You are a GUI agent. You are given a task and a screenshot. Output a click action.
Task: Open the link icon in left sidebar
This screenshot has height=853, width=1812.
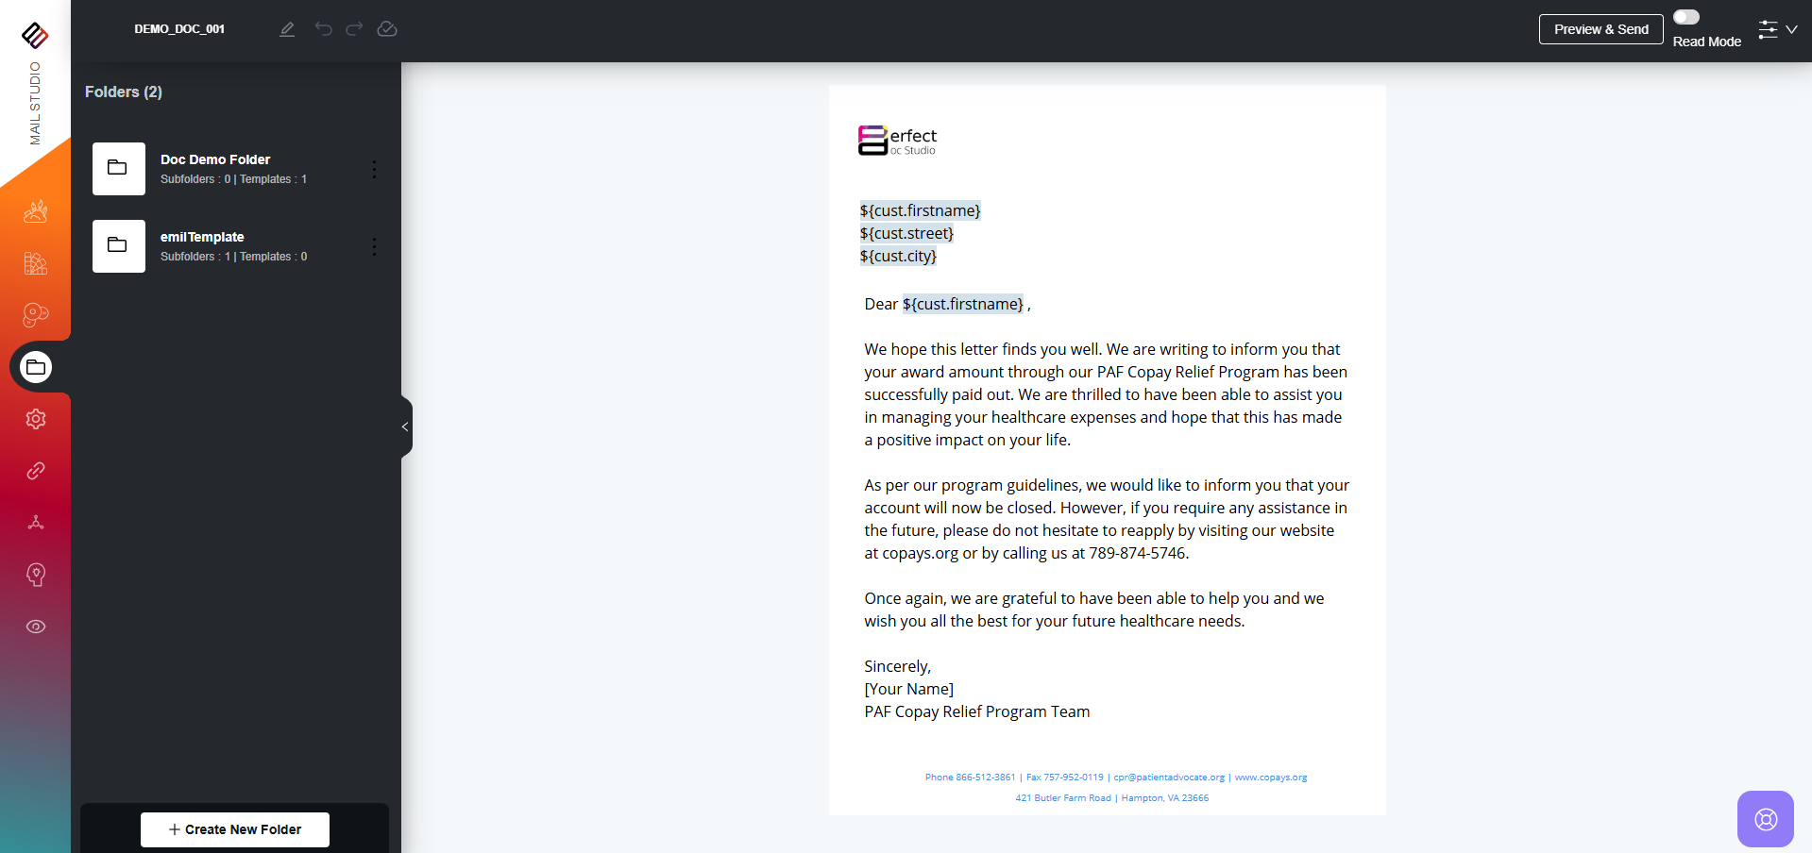pos(36,471)
